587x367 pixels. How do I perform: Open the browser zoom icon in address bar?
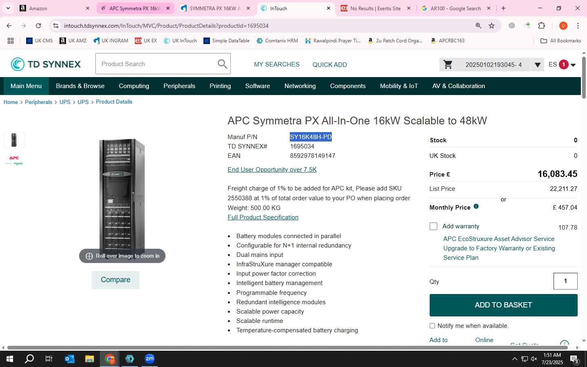[x=479, y=26]
